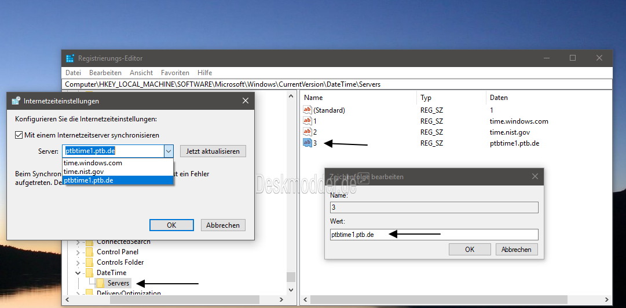Click the Internetzeiteinstellungen dialog title icon
Image resolution: width=626 pixels, height=308 pixels.
pyautogui.click(x=16, y=101)
